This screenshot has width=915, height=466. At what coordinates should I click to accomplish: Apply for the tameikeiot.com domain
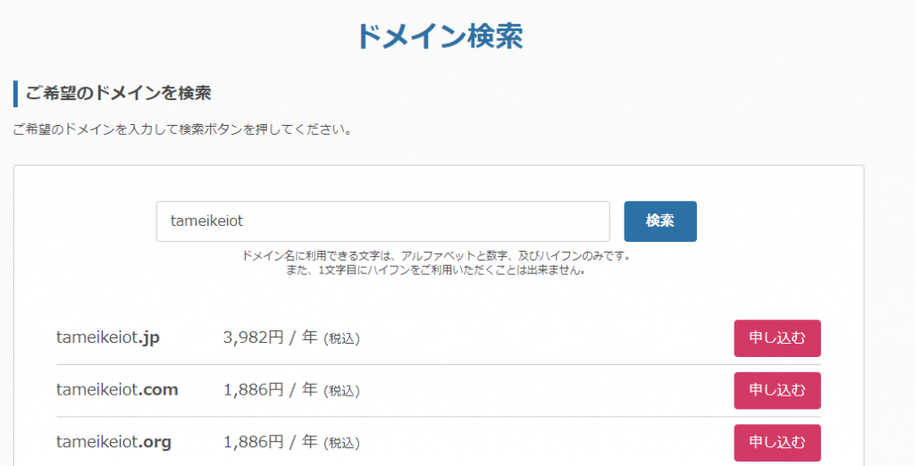coord(777,390)
